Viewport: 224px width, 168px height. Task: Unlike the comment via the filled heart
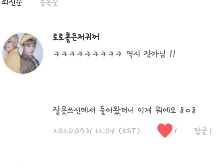[165, 130]
